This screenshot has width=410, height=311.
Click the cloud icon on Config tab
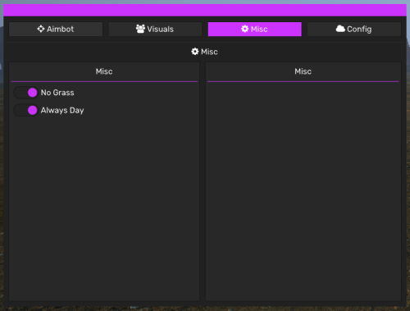[340, 29]
